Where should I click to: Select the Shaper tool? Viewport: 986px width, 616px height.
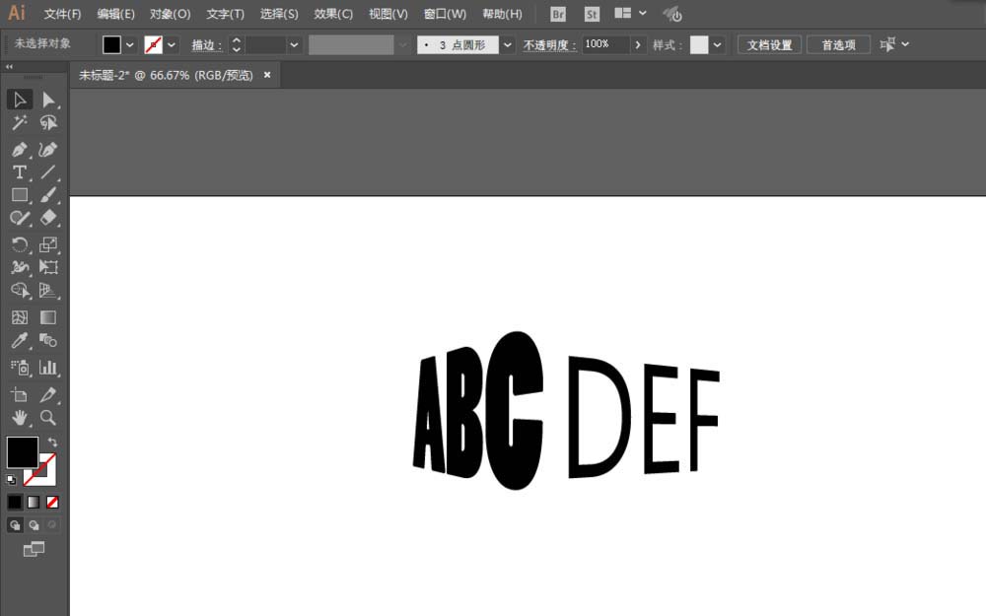(20, 218)
